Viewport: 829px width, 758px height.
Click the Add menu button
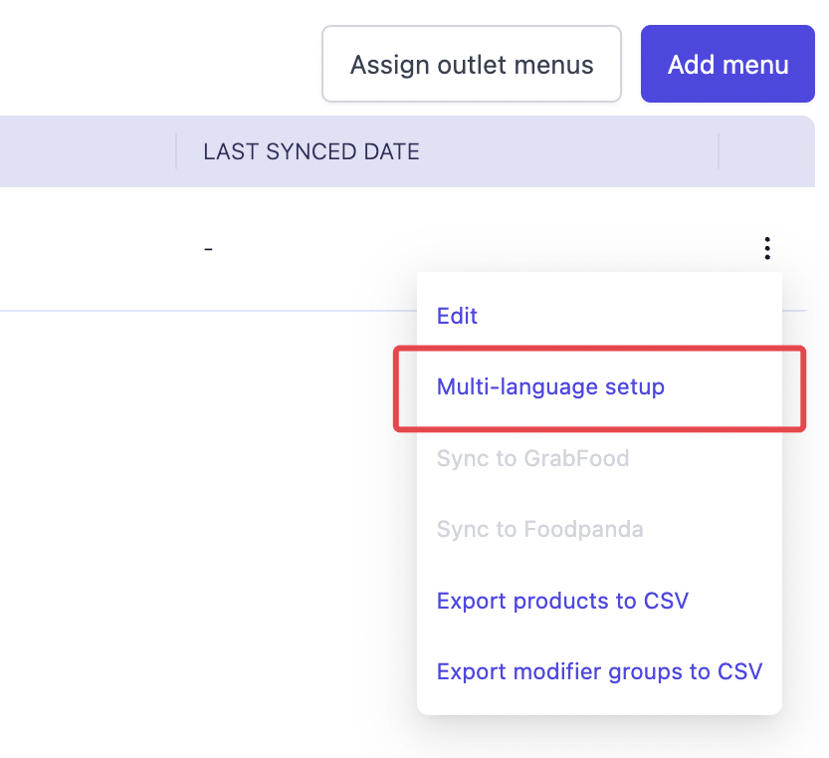pyautogui.click(x=727, y=64)
